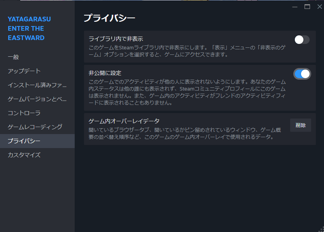Open the ゲームレコーディング tab
The width and height of the screenshot is (324, 232).
37,127
